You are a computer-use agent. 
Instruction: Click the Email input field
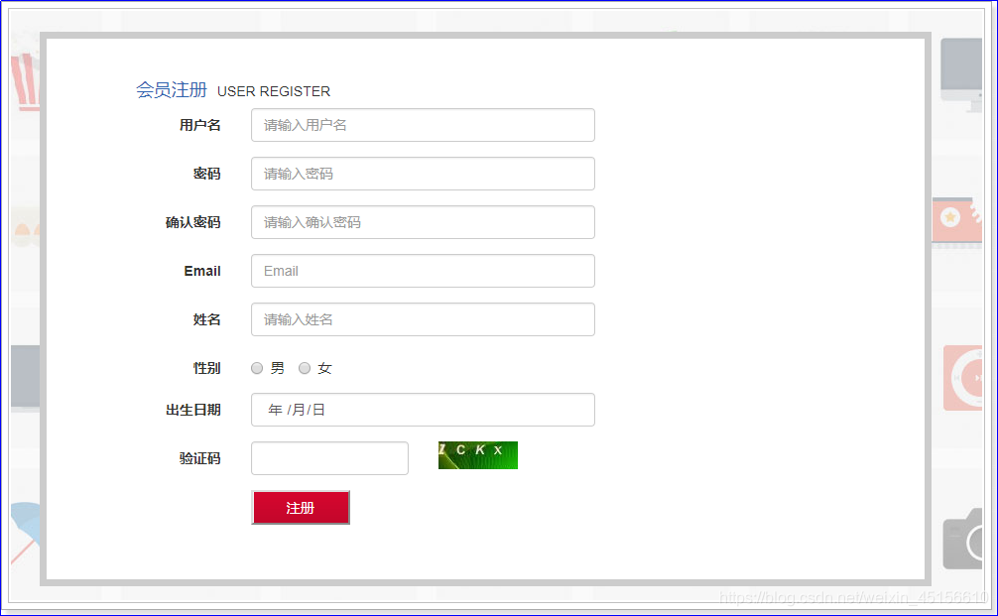[423, 271]
